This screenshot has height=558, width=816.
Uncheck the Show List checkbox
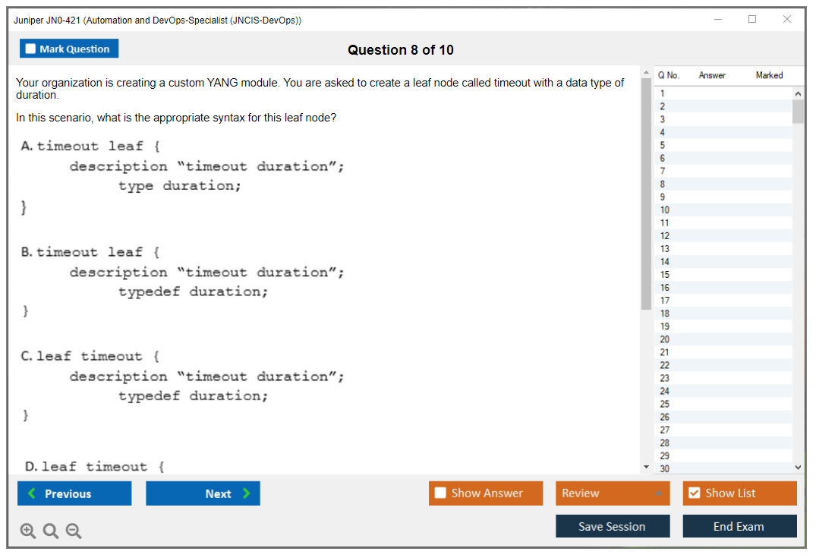(694, 493)
